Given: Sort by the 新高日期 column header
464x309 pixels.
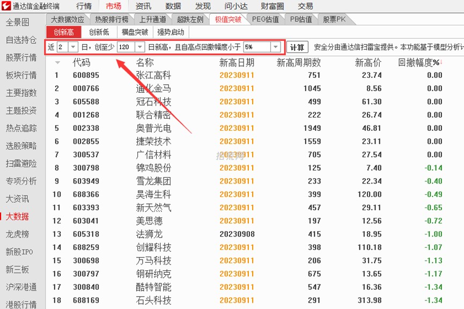Looking at the screenshot, I should coord(237,62).
